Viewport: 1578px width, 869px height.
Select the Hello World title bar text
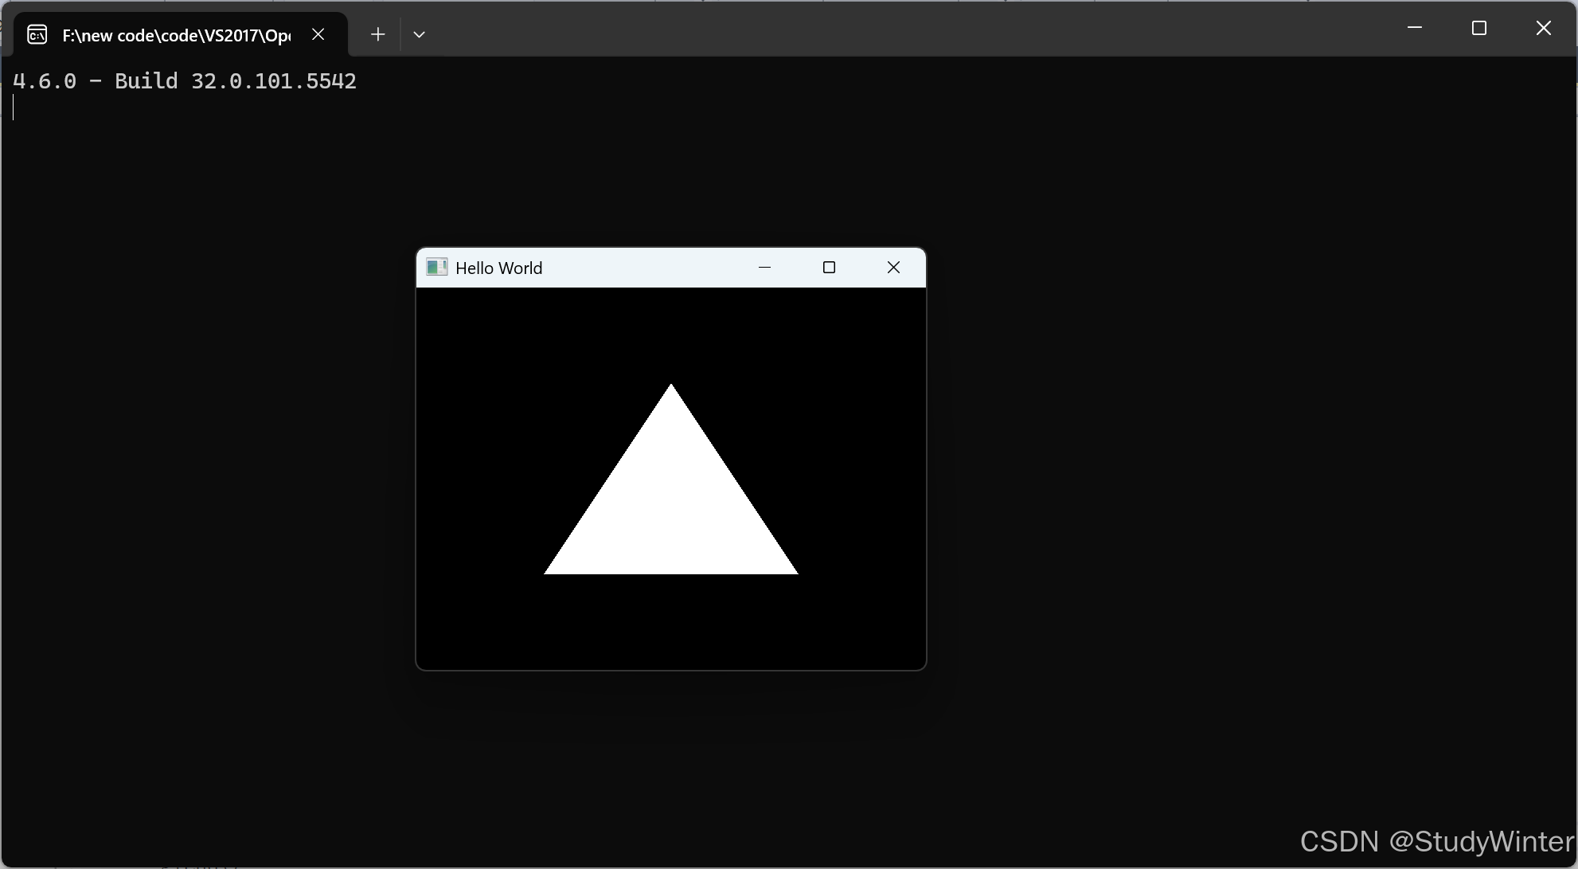pyautogui.click(x=498, y=267)
